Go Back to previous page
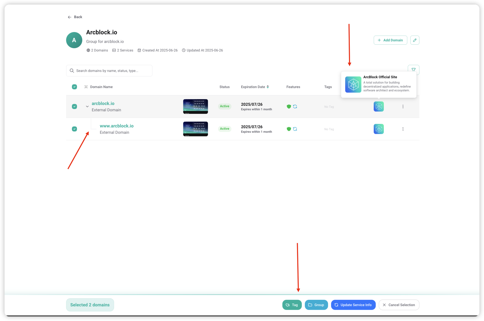Viewport: 484px width, 321px height. (x=75, y=17)
